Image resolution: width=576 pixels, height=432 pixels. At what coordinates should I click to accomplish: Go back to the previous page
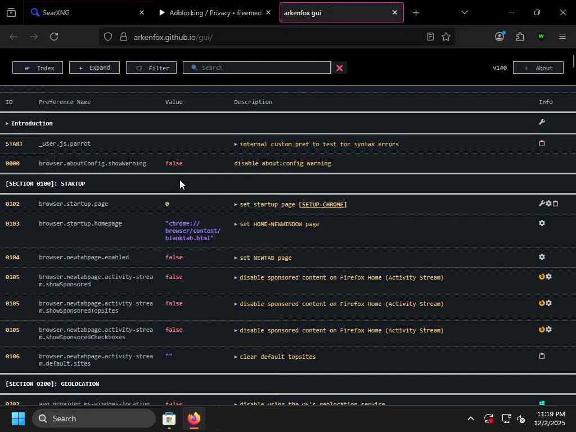[x=13, y=37]
